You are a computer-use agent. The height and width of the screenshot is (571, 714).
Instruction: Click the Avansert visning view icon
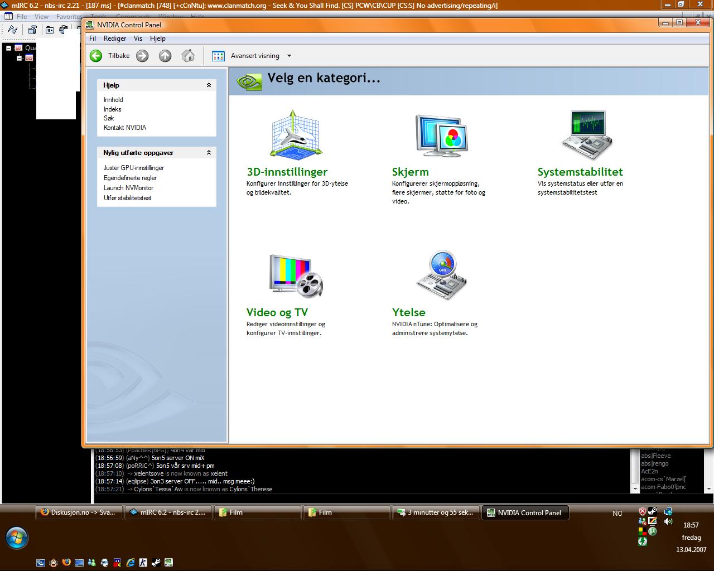coord(218,56)
